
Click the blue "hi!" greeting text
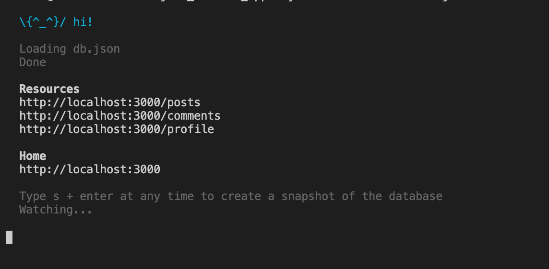pos(83,22)
